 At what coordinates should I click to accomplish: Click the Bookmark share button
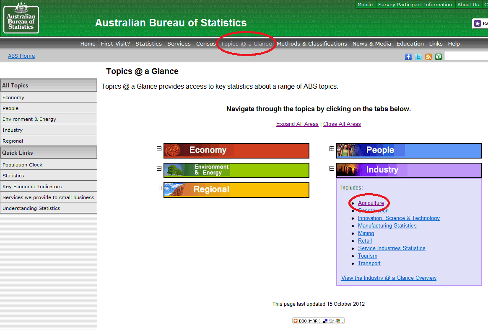pos(318,321)
